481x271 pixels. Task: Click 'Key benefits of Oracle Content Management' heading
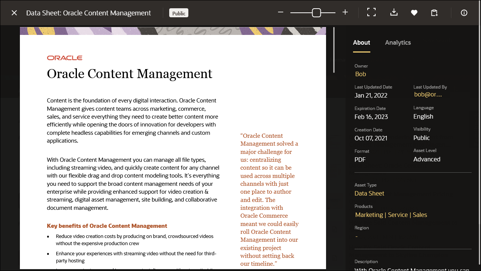click(107, 226)
